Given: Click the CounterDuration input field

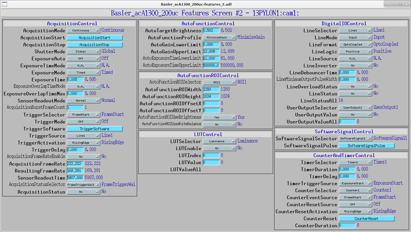Looking at the screenshot, I should [x=347, y=226].
